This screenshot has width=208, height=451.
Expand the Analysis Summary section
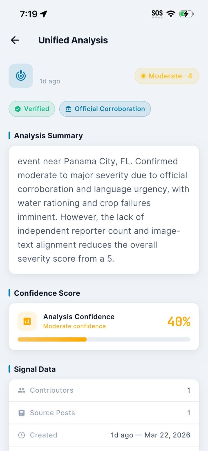48,136
